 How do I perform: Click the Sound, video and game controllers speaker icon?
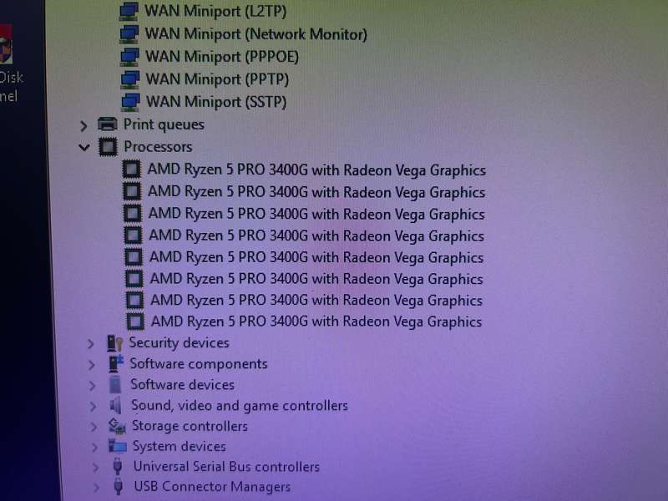(x=116, y=405)
